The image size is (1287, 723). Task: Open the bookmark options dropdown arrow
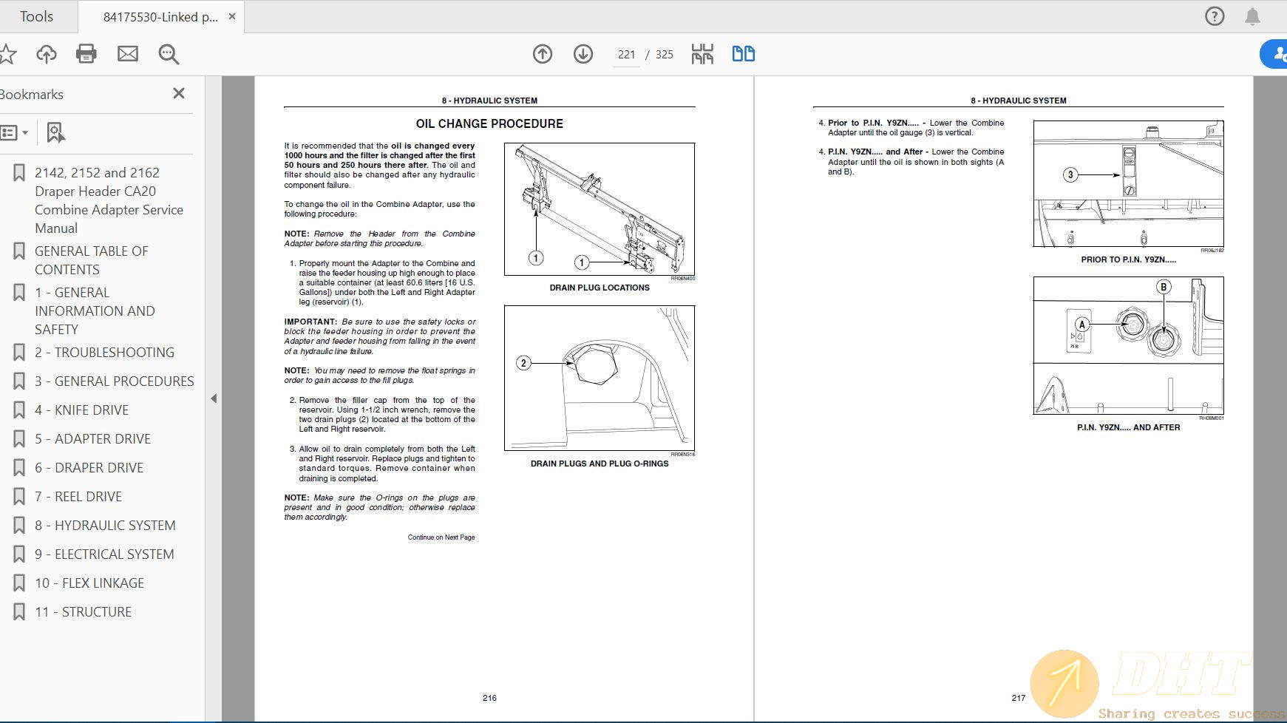click(26, 132)
